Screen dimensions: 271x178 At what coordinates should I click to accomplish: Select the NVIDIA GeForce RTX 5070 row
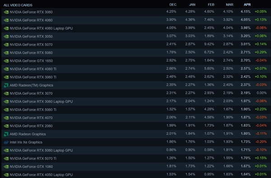[135, 45]
